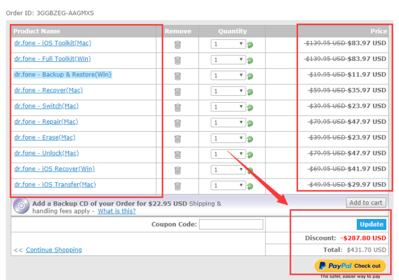The height and width of the screenshot is (280, 399).
Task: Click the $11.97 USD price cell
Action: tap(367, 74)
